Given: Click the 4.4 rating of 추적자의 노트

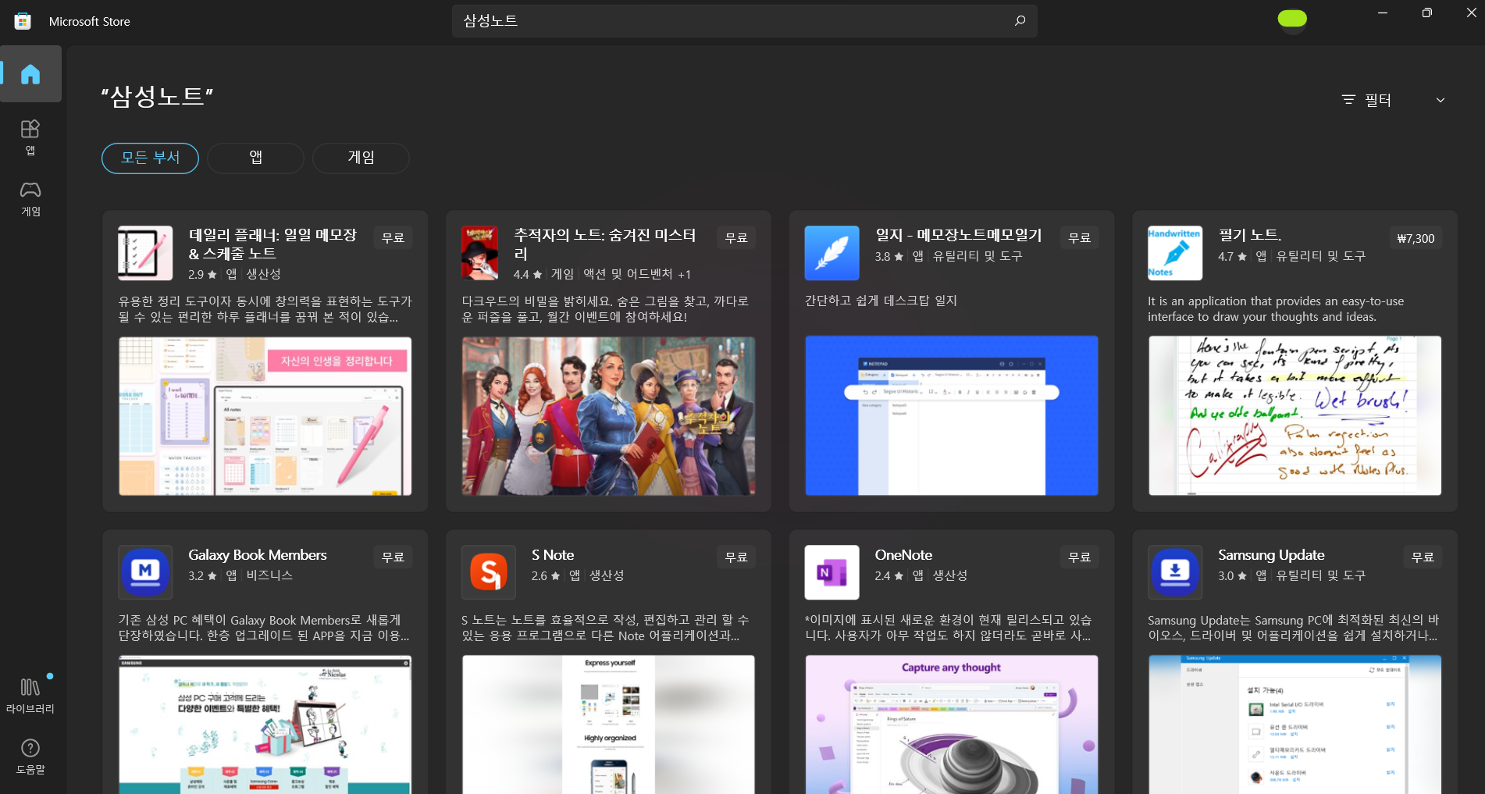Looking at the screenshot, I should tap(528, 274).
